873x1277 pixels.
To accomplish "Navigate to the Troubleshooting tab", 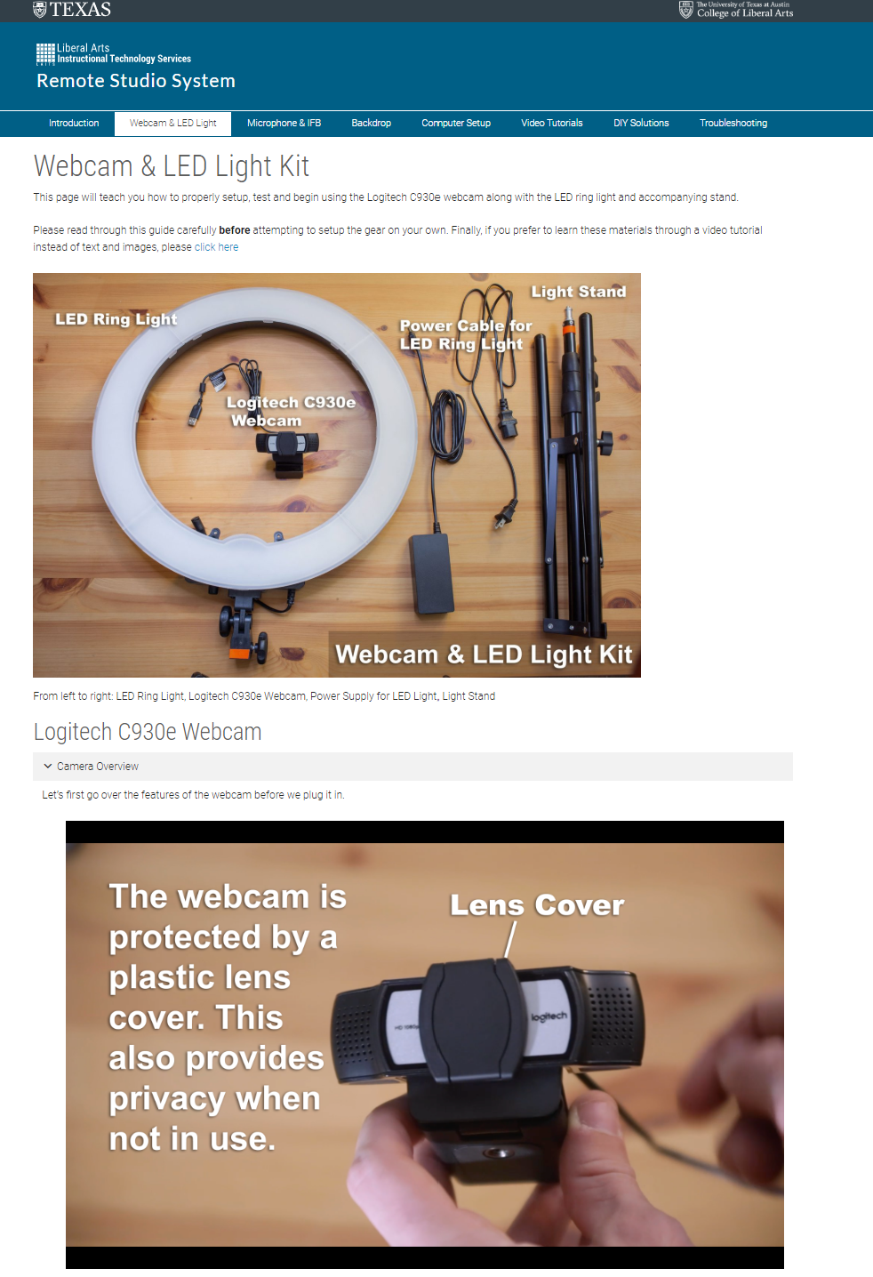I will (733, 124).
